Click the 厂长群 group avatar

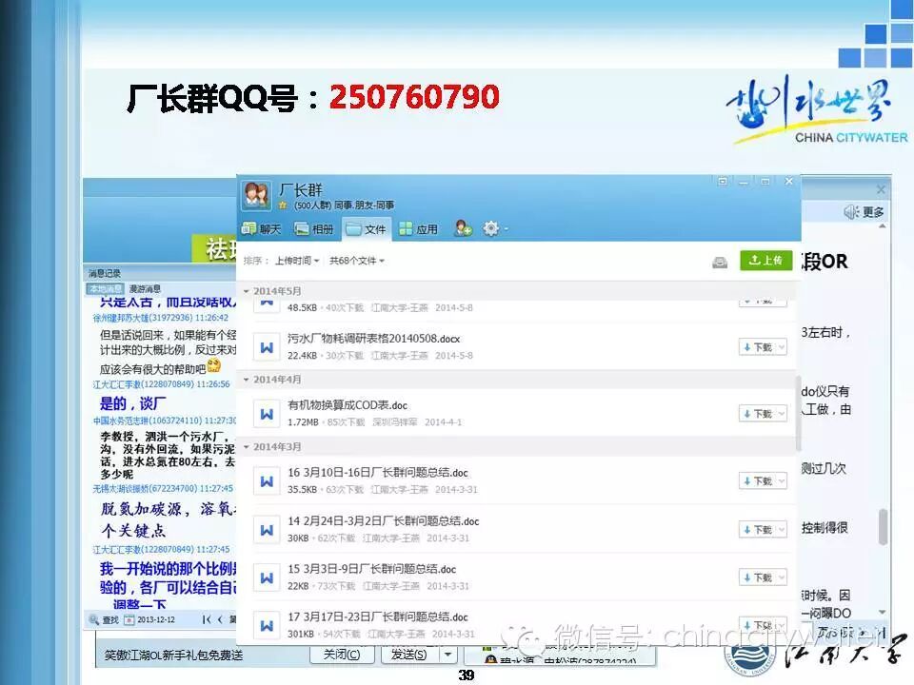tap(256, 195)
